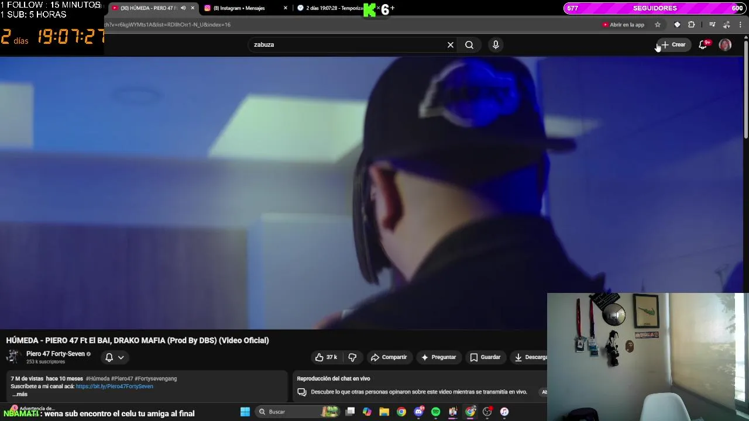Clear the zabuza search text

point(451,45)
